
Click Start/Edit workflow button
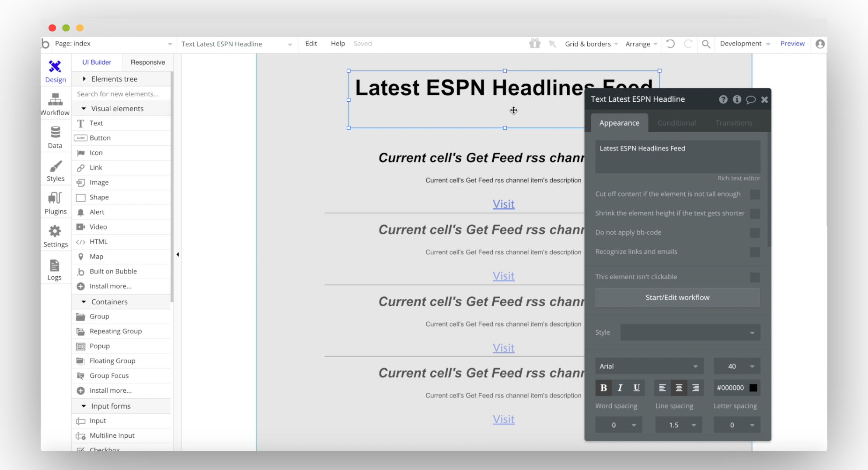(x=677, y=298)
